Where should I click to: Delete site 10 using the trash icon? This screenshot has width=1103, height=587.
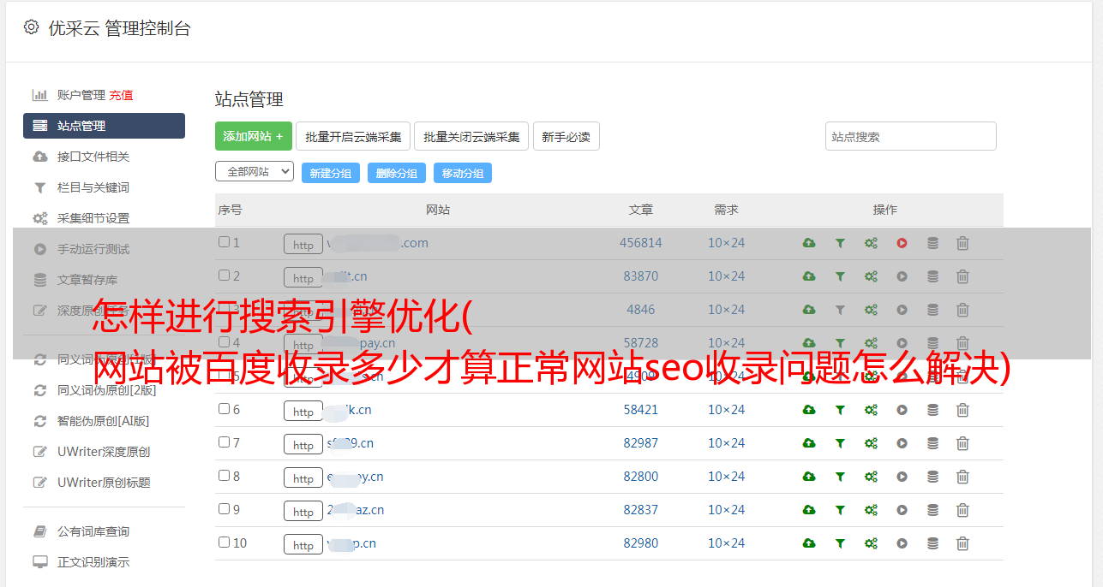pos(962,543)
